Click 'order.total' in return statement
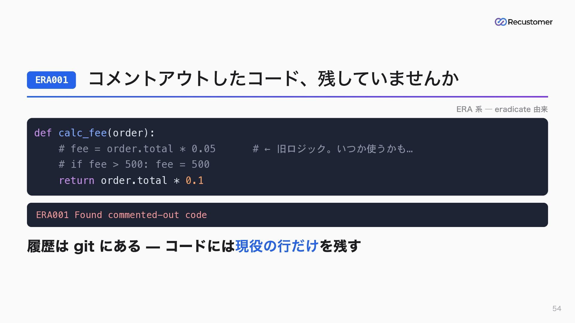Viewport: 575px width, 323px height. tap(134, 180)
